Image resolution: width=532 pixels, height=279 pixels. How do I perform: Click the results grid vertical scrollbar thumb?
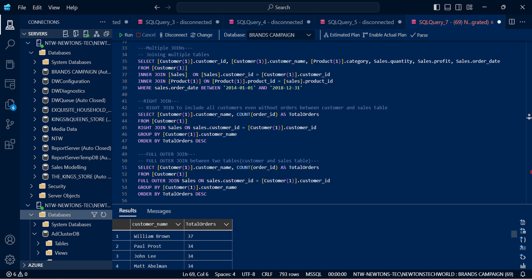[x=514, y=234]
